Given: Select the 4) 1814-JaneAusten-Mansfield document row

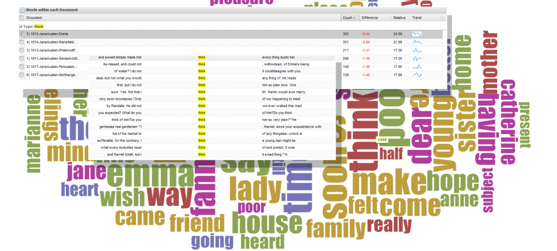Looking at the screenshot, I should click(x=231, y=42).
